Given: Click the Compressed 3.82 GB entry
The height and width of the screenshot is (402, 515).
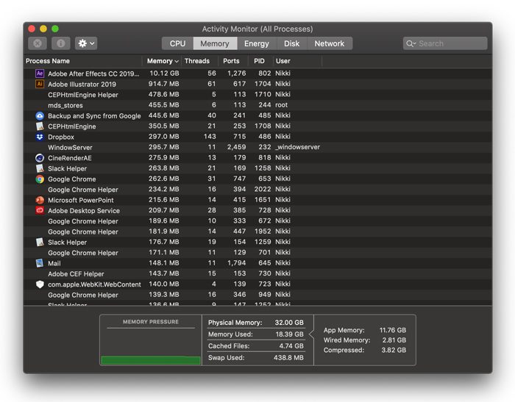Looking at the screenshot, I should click(x=365, y=350).
